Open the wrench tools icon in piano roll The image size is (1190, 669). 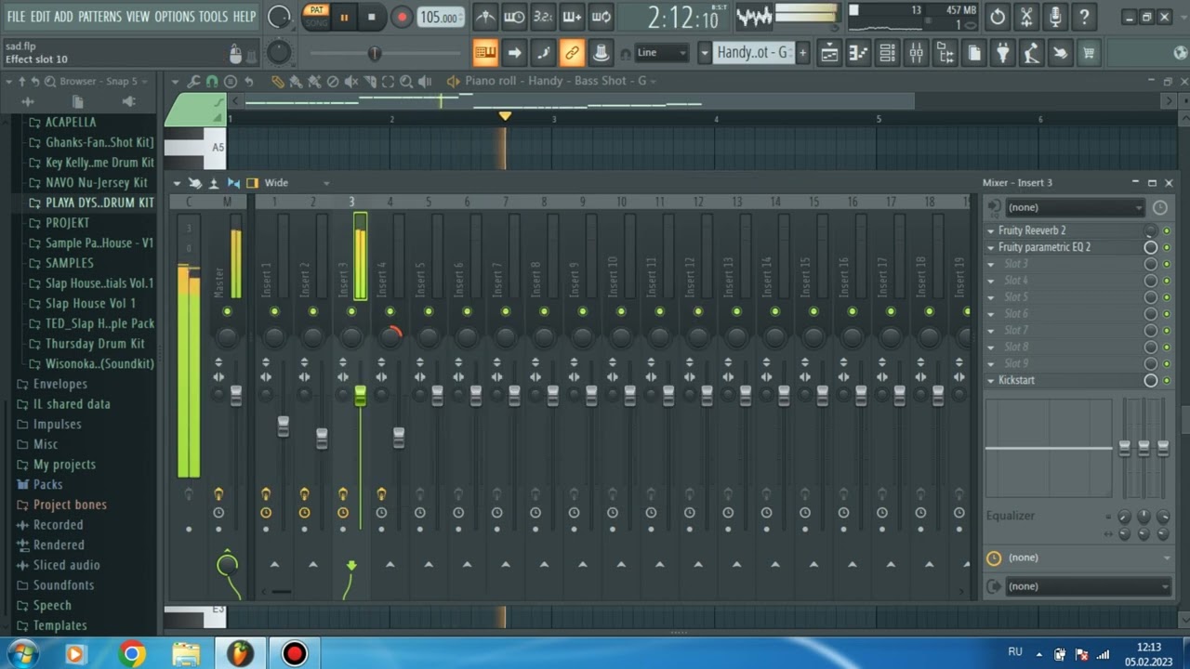[192, 82]
